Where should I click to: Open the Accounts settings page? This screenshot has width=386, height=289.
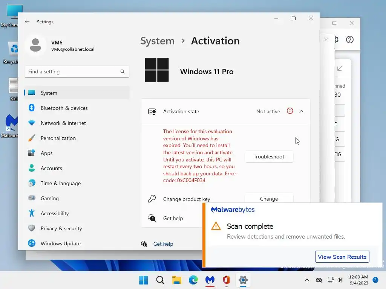[77, 168]
